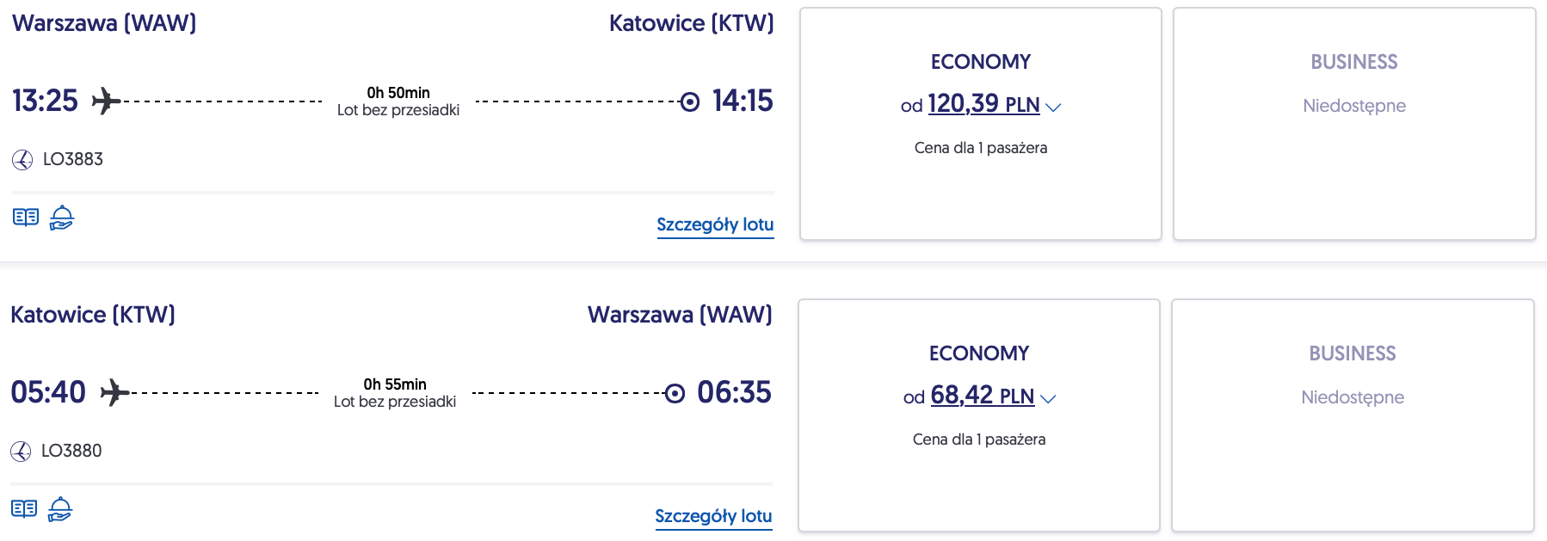Click the airplane icon next to 05:40 departure
The width and height of the screenshot is (1547, 541).
pyautogui.click(x=114, y=392)
